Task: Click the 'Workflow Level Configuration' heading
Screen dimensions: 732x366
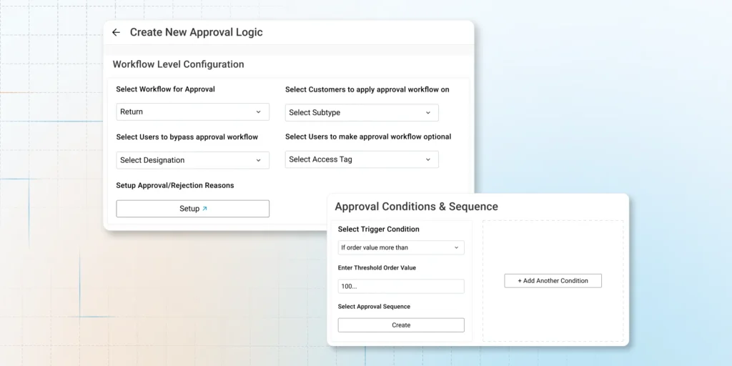Action: pos(178,64)
